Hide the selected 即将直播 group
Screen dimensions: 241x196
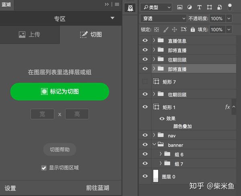coord(145,69)
